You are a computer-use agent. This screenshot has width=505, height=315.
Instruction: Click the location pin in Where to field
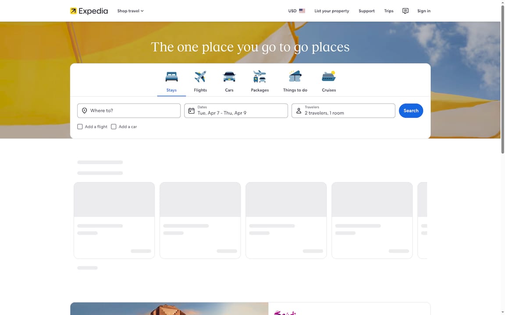point(85,110)
